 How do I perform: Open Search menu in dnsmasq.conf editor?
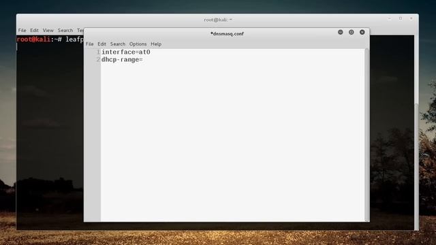point(118,44)
